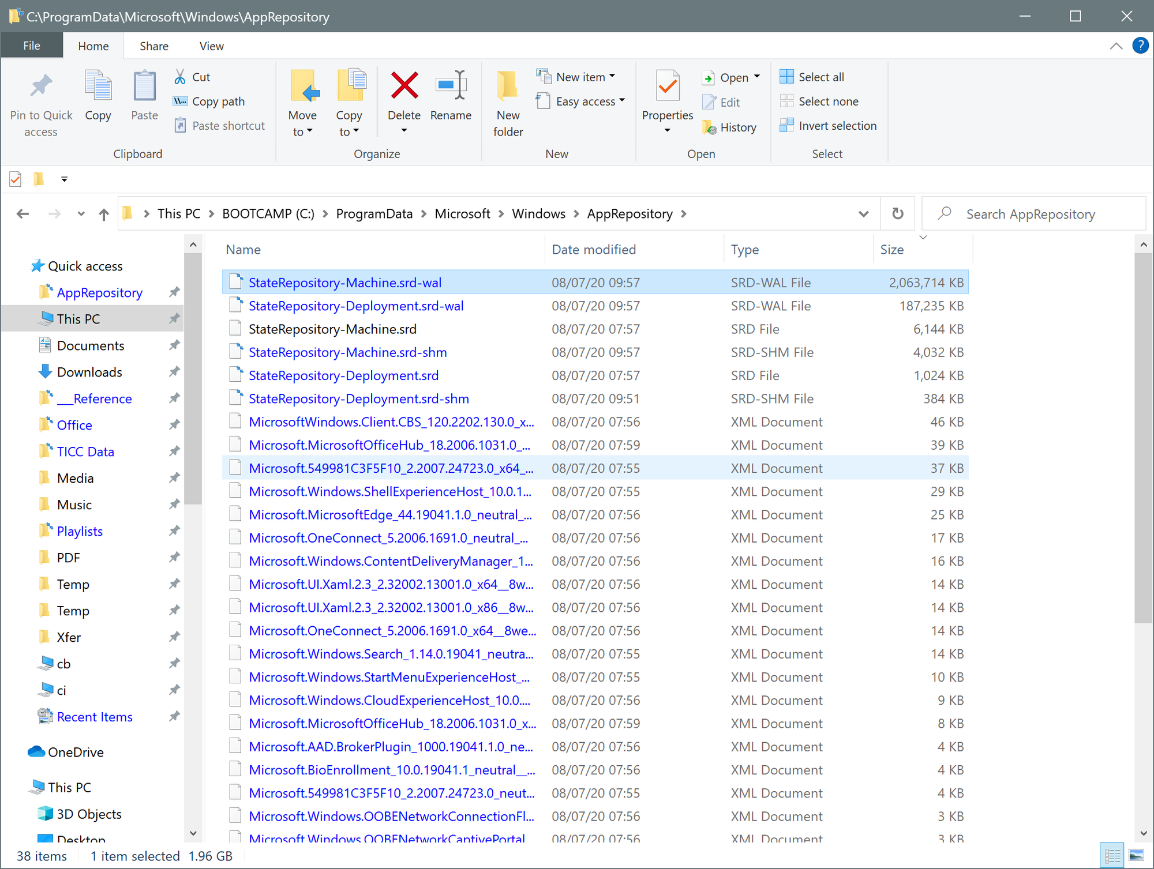Expand the Open button dropdown arrow
The image size is (1154, 869).
(757, 77)
